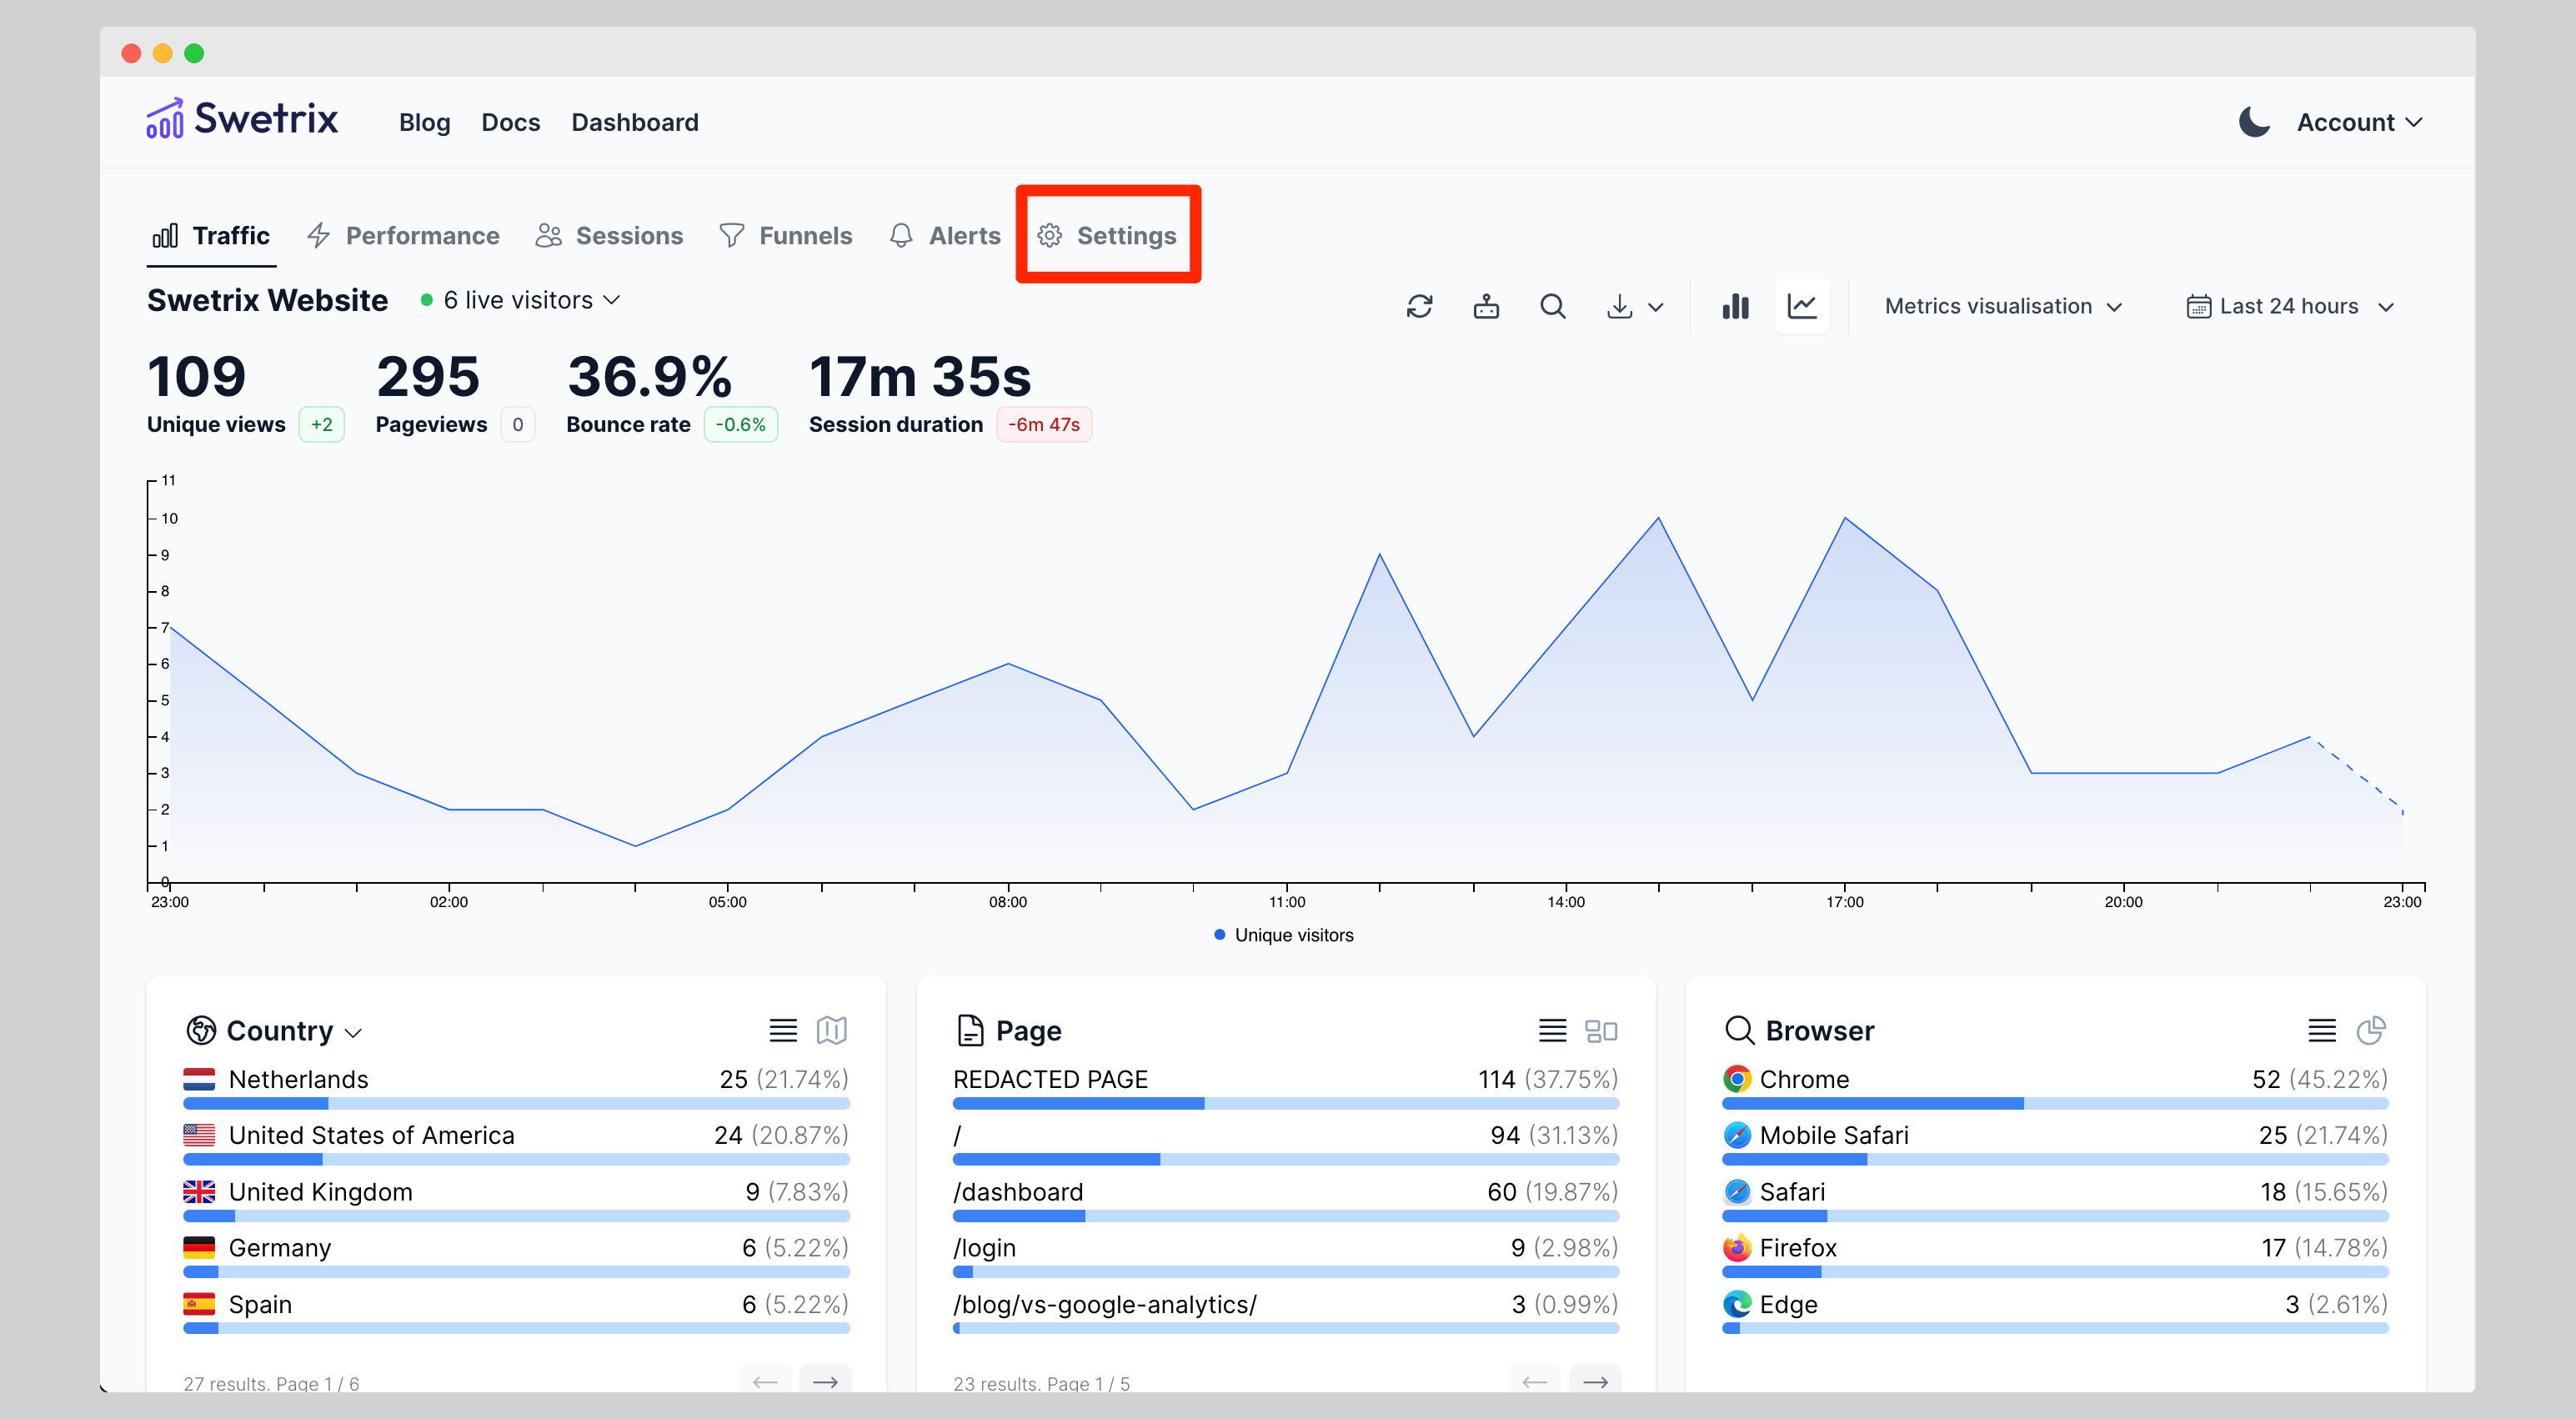Click the Chrome usage progress bar
This screenshot has height=1419, width=2576.
[2055, 1103]
